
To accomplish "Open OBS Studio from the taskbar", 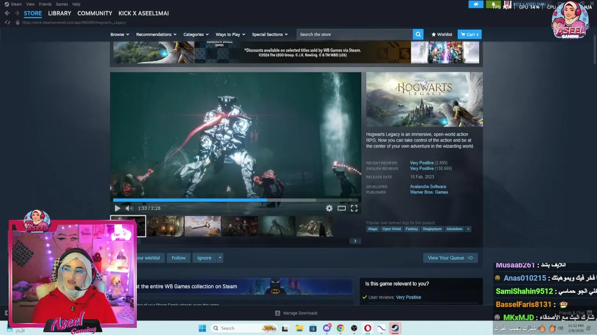I will 354,328.
